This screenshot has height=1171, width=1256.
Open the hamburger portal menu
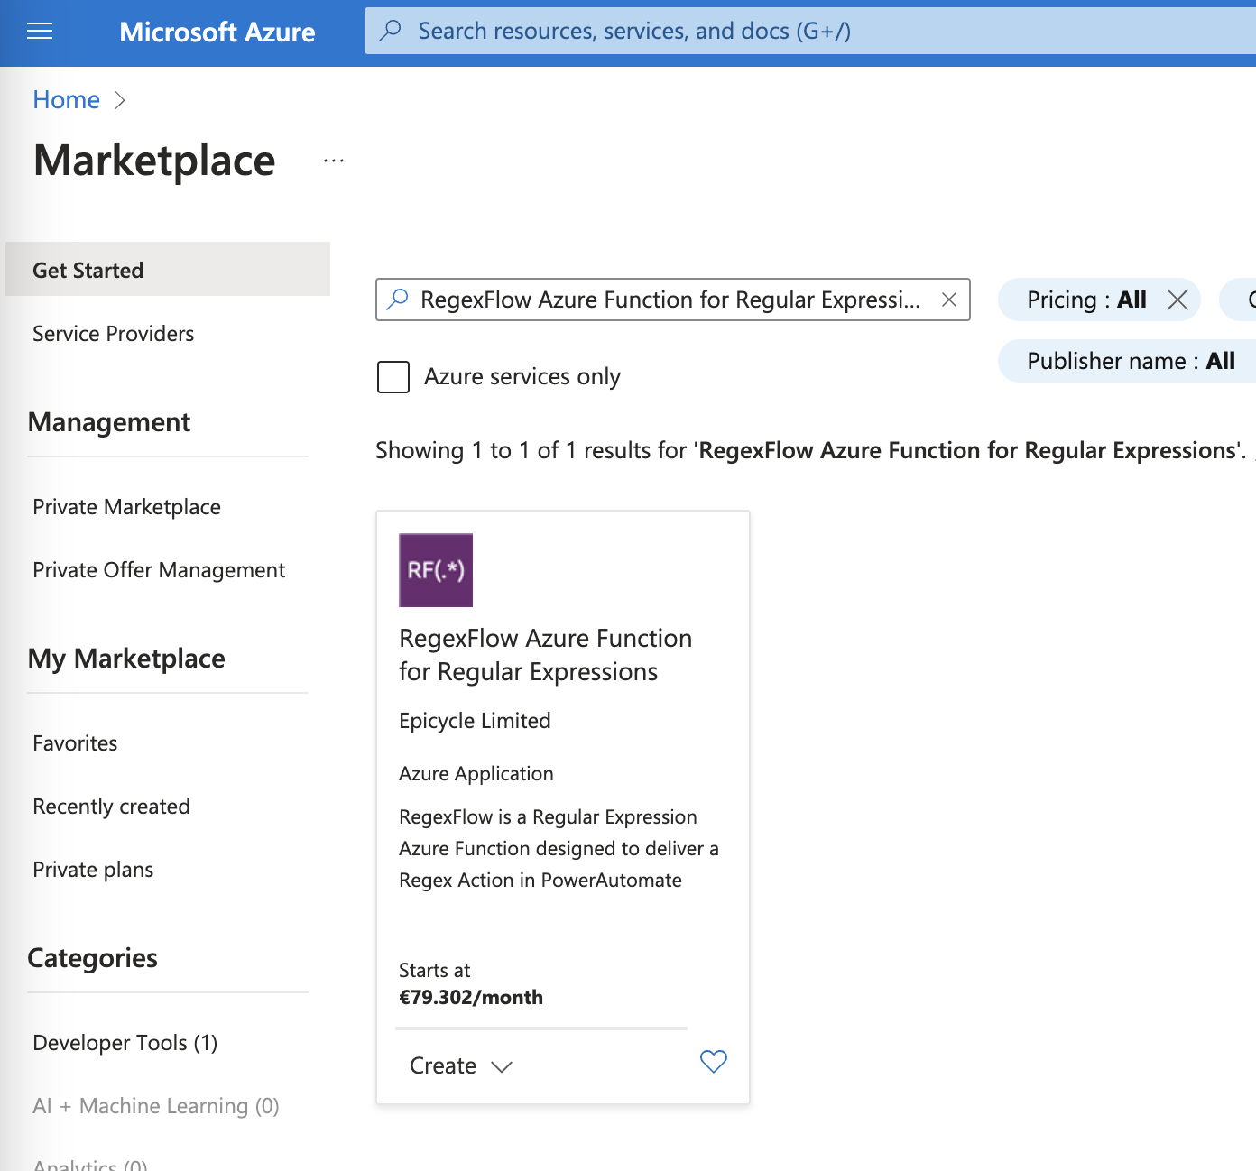pos(40,32)
